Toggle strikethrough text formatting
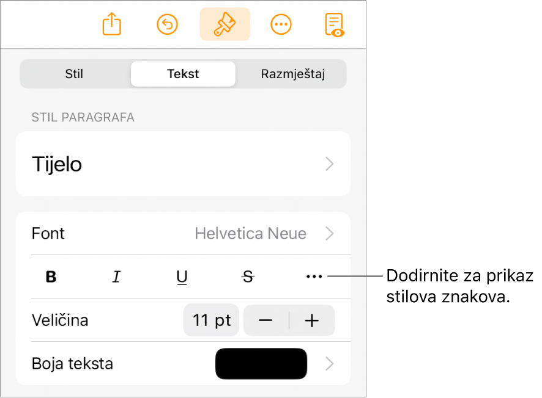The image size is (542, 398). tap(248, 277)
